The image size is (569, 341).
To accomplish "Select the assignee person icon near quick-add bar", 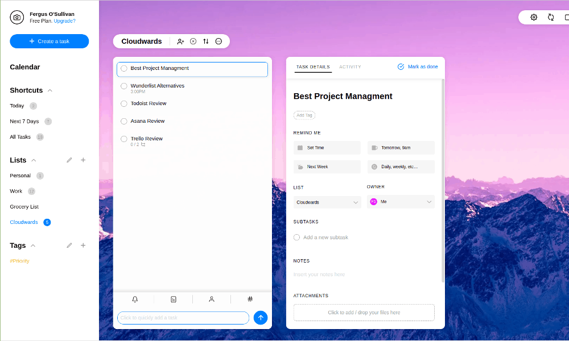I will [x=211, y=299].
